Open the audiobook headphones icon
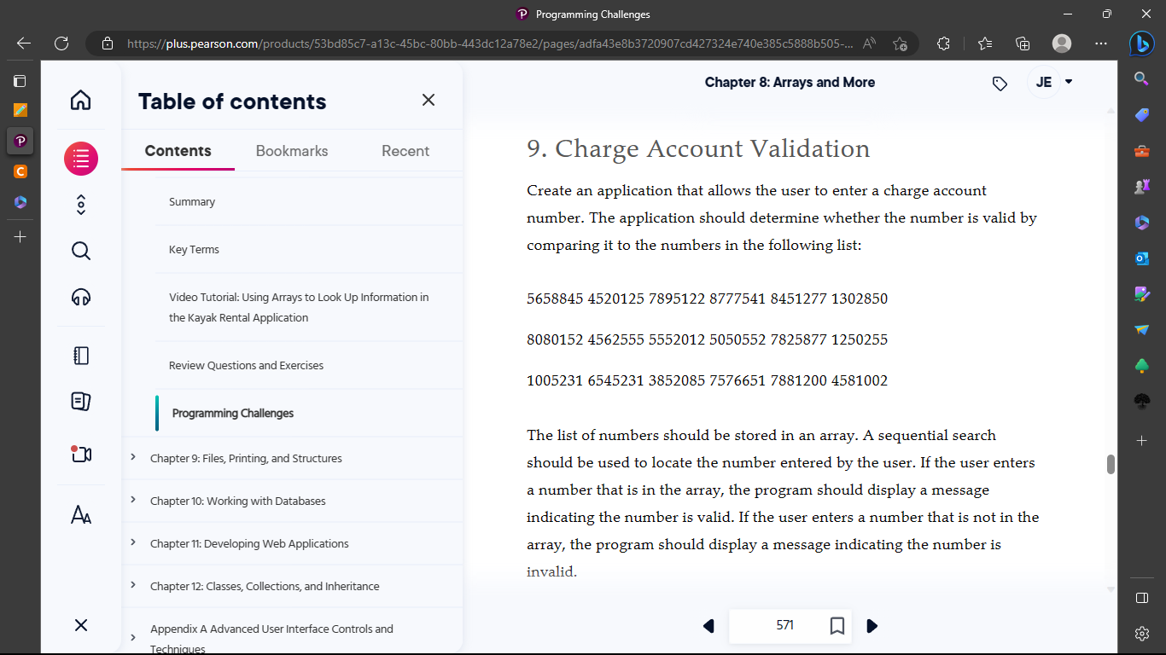1166x655 pixels. point(80,297)
